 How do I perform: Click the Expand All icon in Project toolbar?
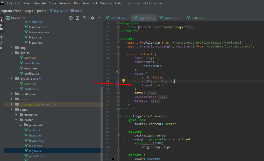click(77, 18)
